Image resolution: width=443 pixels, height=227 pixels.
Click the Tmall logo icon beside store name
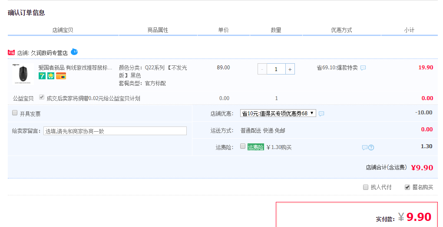[11, 53]
